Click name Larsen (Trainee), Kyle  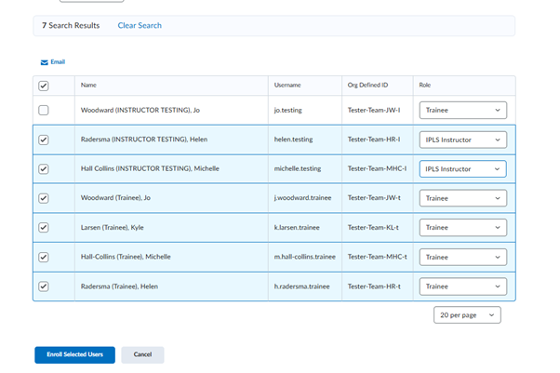(113, 228)
